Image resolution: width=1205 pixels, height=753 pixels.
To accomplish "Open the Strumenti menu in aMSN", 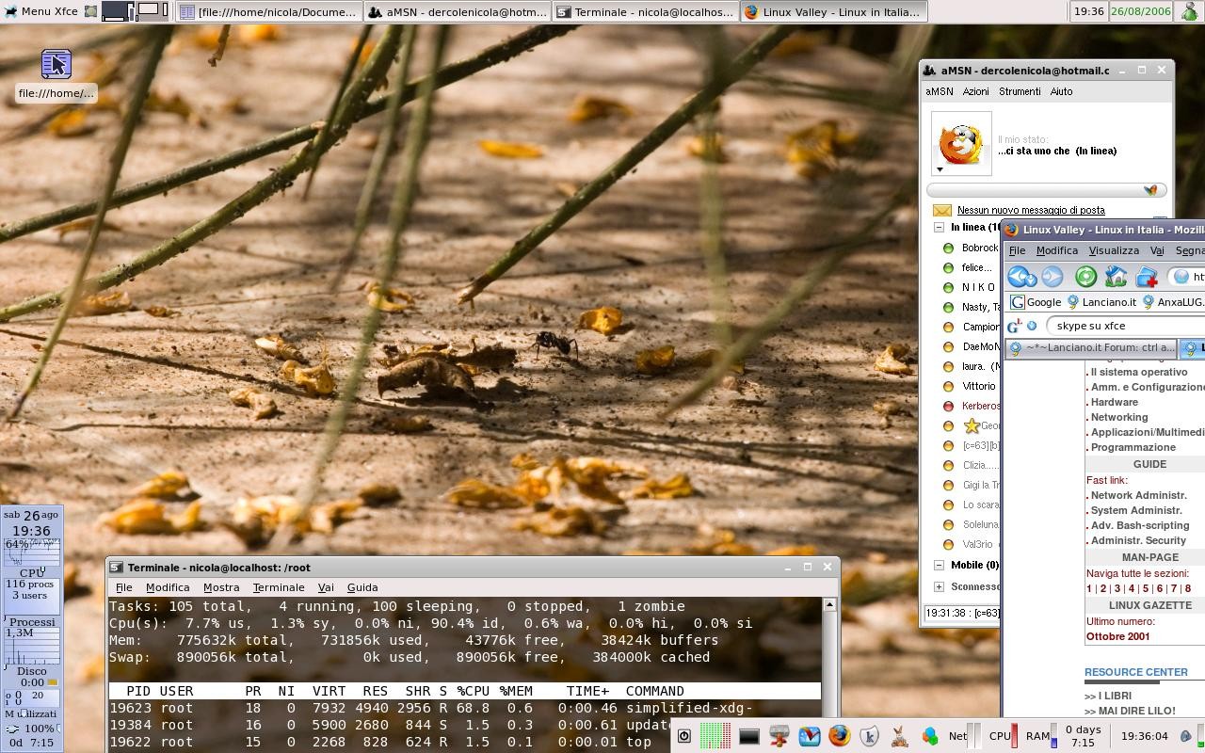I will point(1020,91).
